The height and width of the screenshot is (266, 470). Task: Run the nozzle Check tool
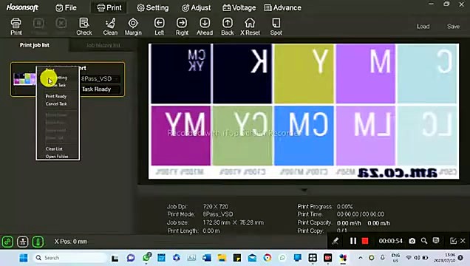point(84,27)
